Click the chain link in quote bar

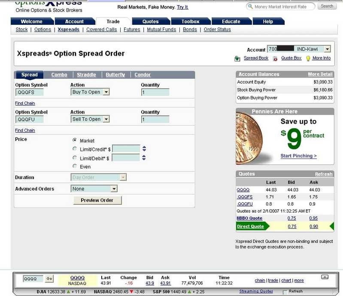pos(260,280)
